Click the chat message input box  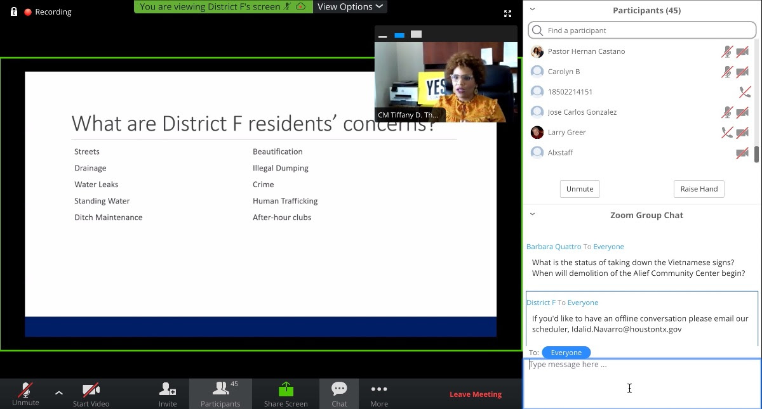click(641, 383)
